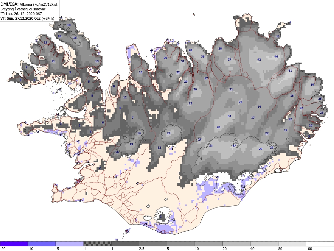Click the map value '32' on the northern peninsula
Viewport: 334px width, 251px height.
point(178,72)
